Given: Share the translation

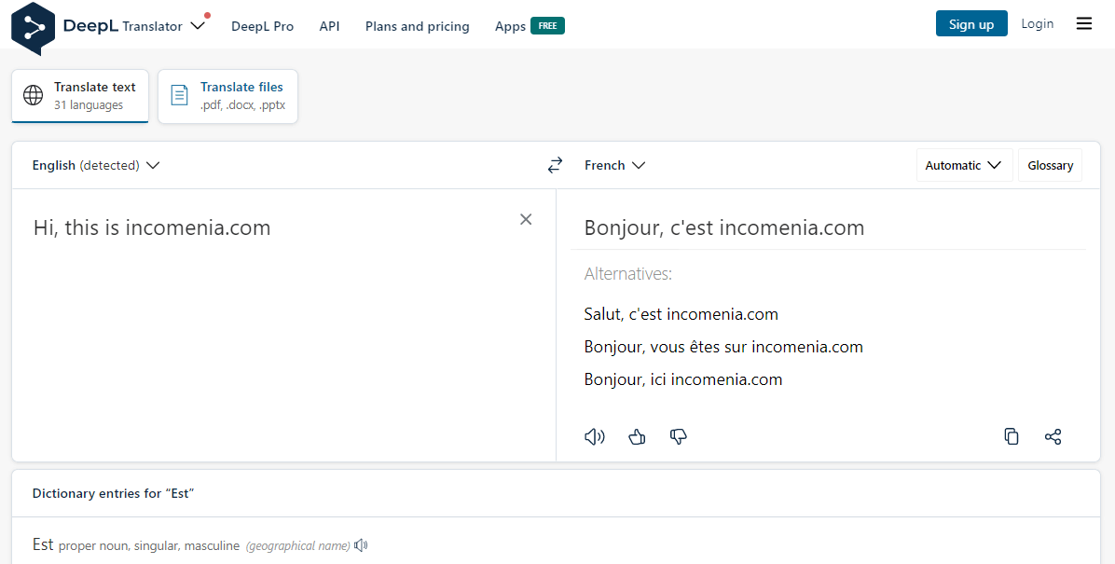Looking at the screenshot, I should click(1053, 436).
